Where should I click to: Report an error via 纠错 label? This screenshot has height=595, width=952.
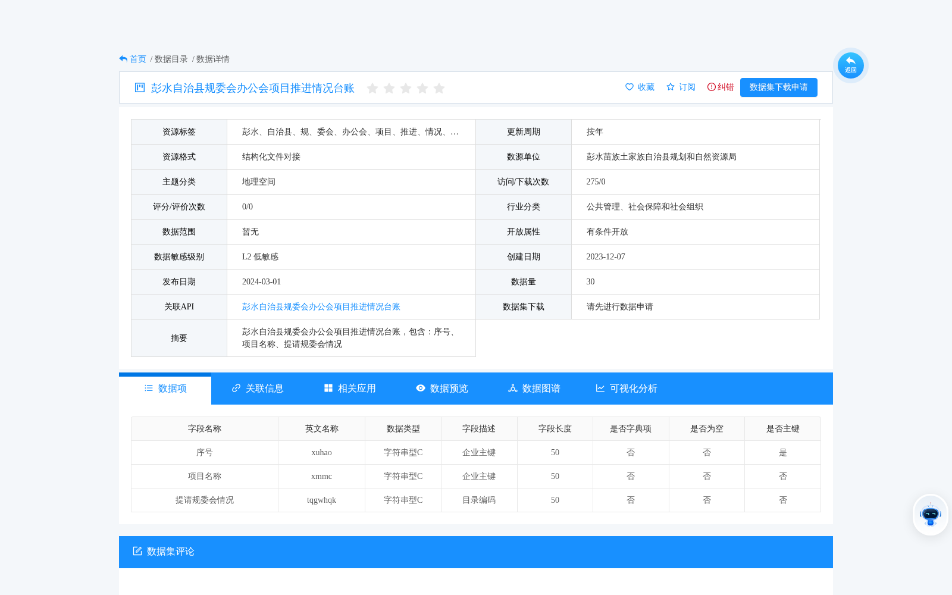pyautogui.click(x=726, y=87)
